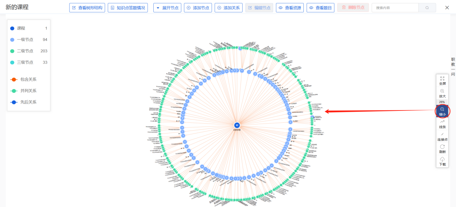Screen dimensions: 456x207
Task: Select the central blue course node
Action: pos(237,125)
